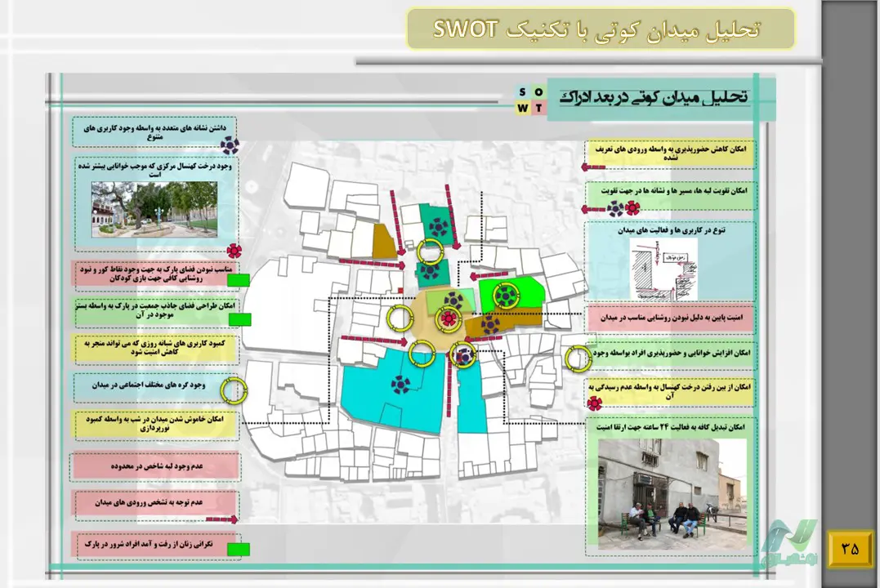Click the empty yellow ring left of central circle
The height and width of the screenshot is (588, 880).
tap(400, 318)
